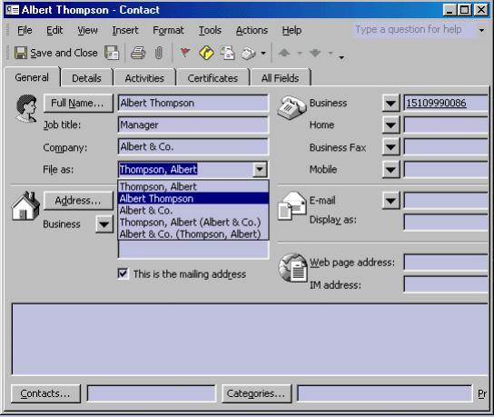Screen dimensions: 494x417
Task: Toggle This is the mailing address checkbox
Action: coord(123,273)
